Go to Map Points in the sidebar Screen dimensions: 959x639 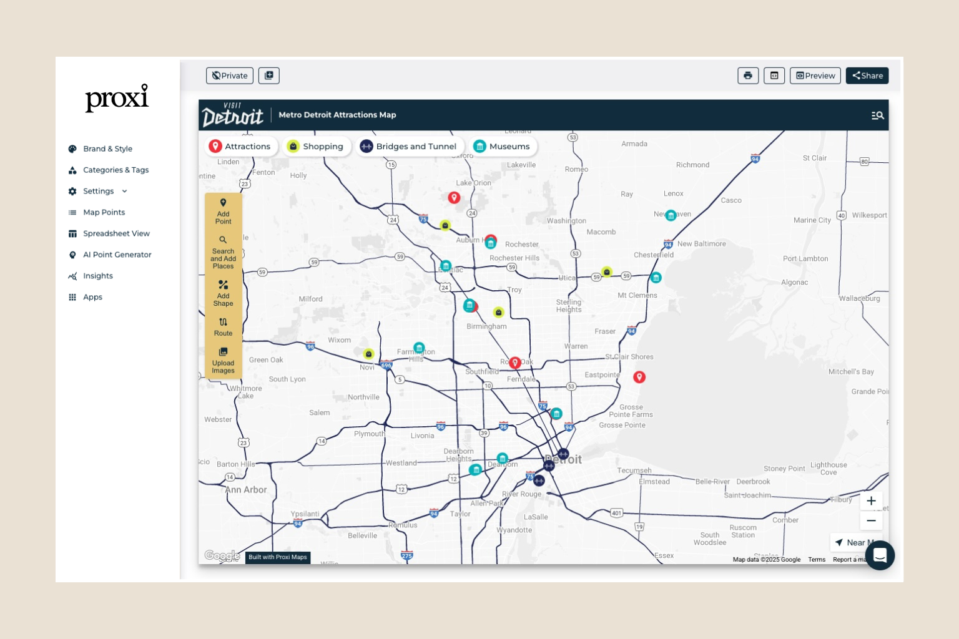click(x=104, y=212)
